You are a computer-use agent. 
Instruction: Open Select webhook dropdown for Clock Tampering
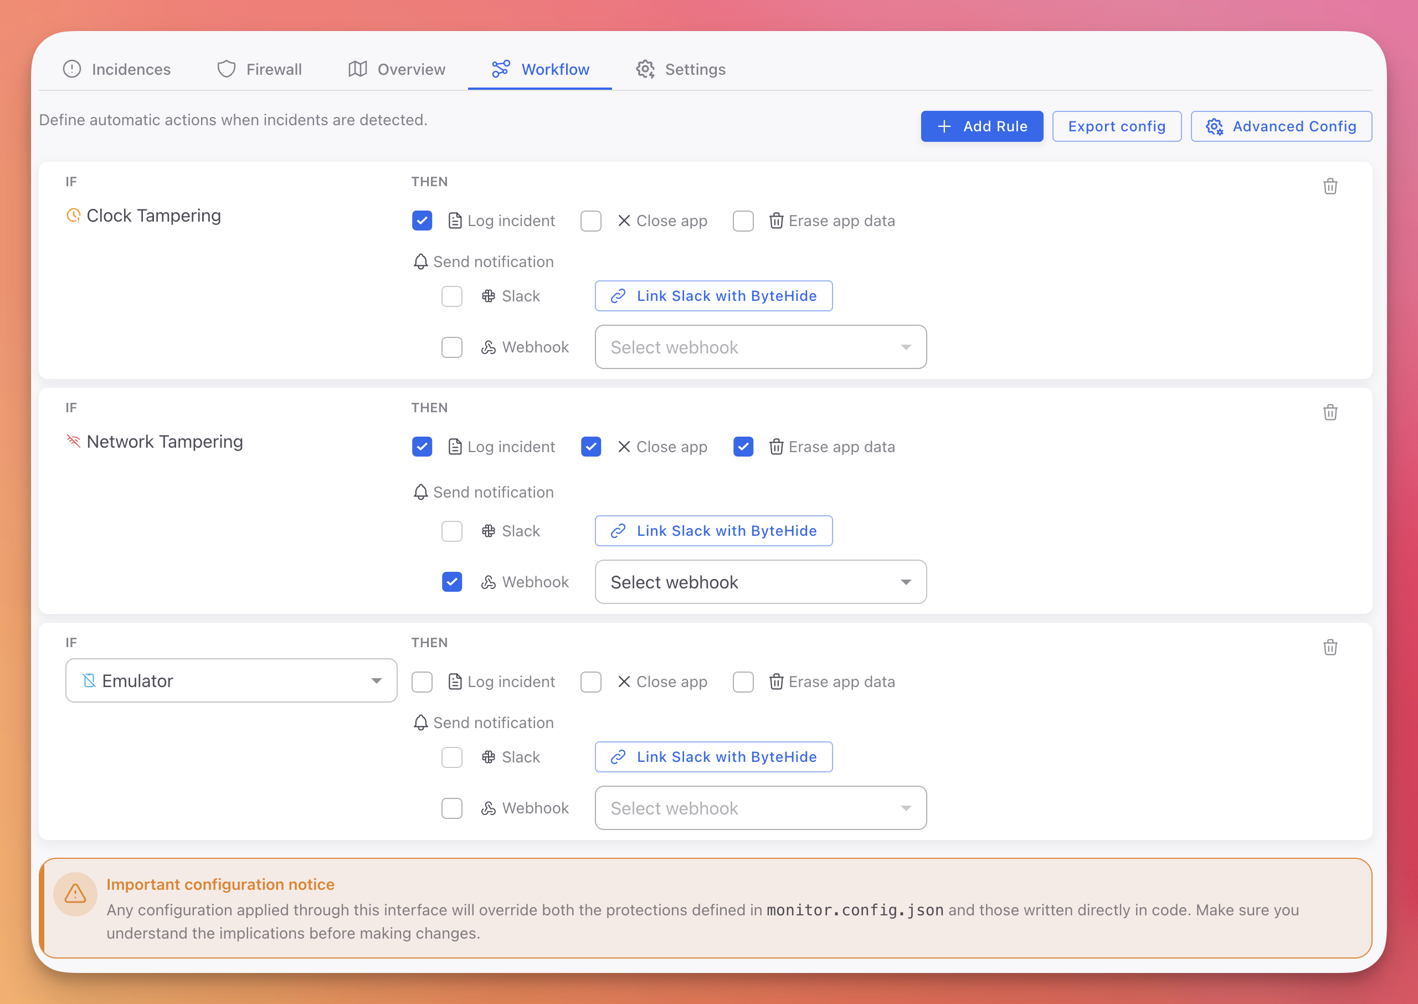[760, 347]
